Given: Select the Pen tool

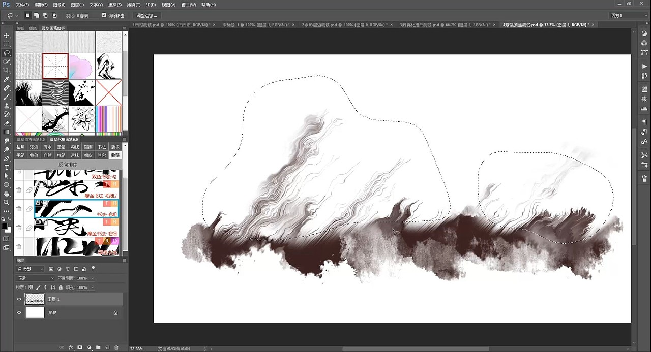Looking at the screenshot, I should (x=7, y=158).
